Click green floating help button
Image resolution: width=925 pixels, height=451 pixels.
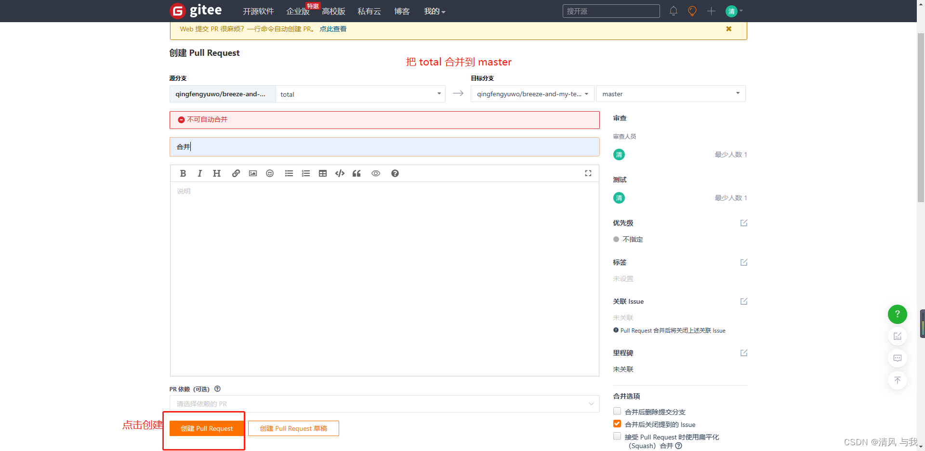[x=897, y=314]
